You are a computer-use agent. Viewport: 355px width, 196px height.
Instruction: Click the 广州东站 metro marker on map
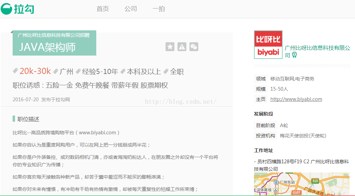pos(276,182)
